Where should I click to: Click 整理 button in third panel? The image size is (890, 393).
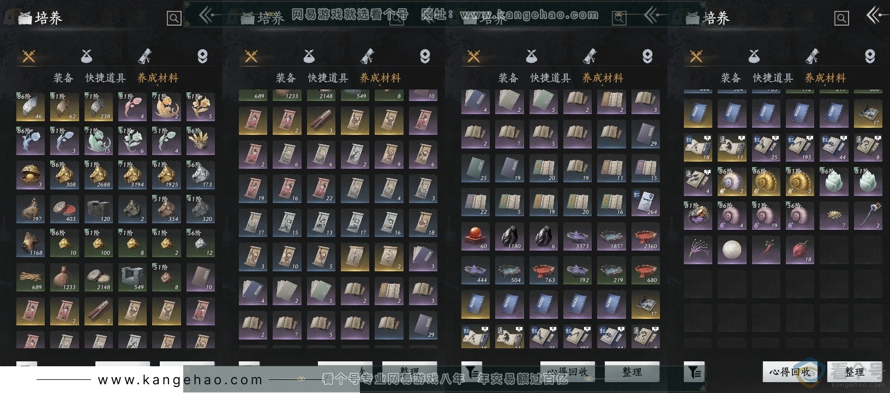click(632, 372)
